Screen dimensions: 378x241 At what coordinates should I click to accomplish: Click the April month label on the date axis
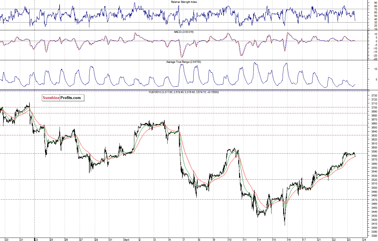pos(127,240)
